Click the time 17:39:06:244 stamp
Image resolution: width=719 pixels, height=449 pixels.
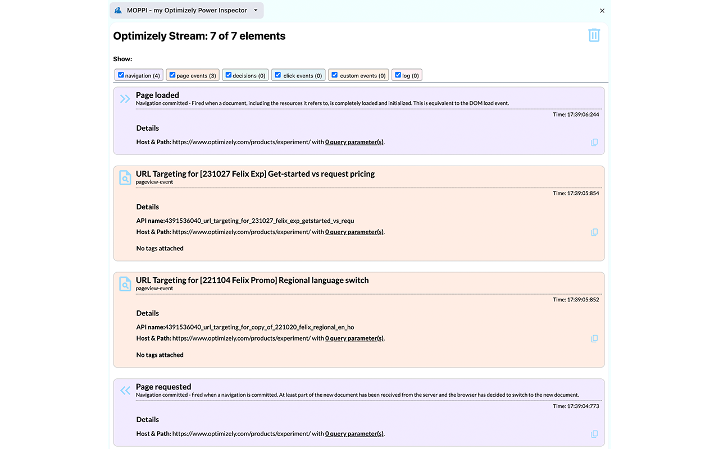point(576,114)
